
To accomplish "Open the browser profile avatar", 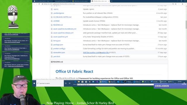I will (x=182, y=4).
